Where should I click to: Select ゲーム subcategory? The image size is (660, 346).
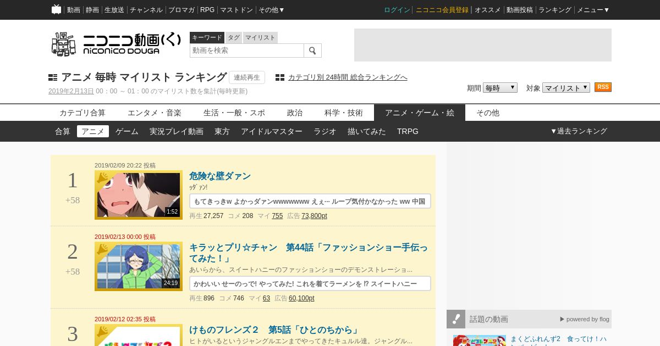127,131
